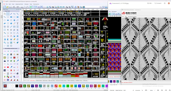Image resolution: width=171 pixels, height=91 pixels.
Task: Select the hollow diamond tool
Action: tap(11, 20)
